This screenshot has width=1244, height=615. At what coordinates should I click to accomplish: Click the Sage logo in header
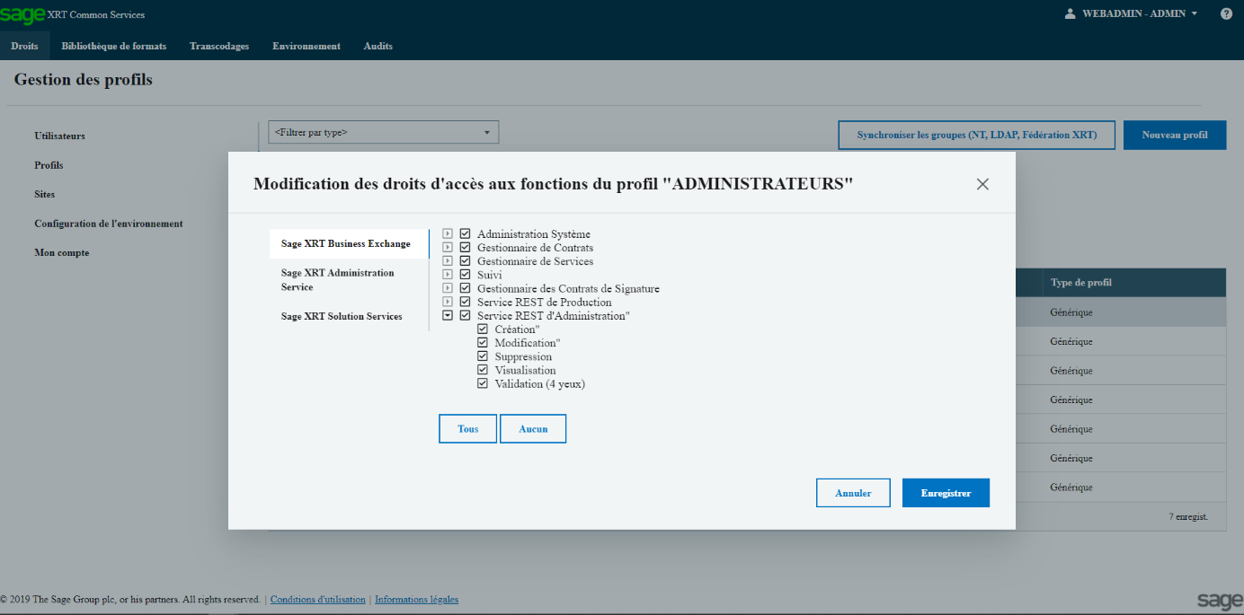click(22, 14)
